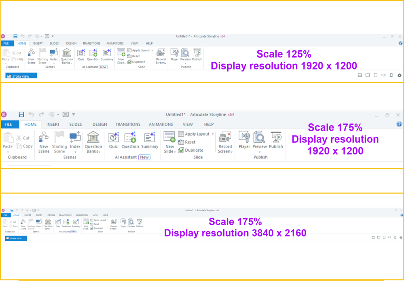Click the Summary icon in the middle ribbon

(x=149, y=138)
